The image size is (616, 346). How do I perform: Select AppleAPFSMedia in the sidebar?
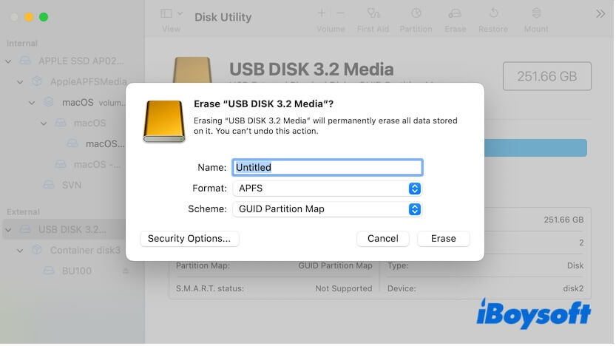pyautogui.click(x=88, y=82)
